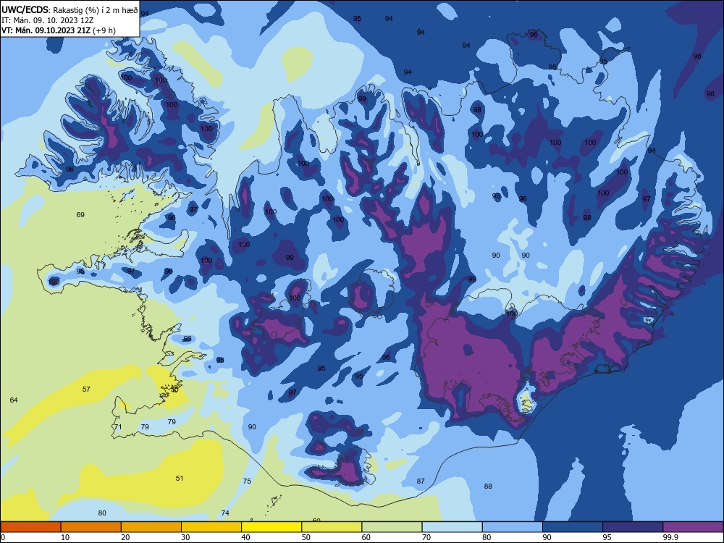Click the purple above-99.9 legend swatch
The width and height of the screenshot is (724, 543).
pyautogui.click(x=693, y=527)
